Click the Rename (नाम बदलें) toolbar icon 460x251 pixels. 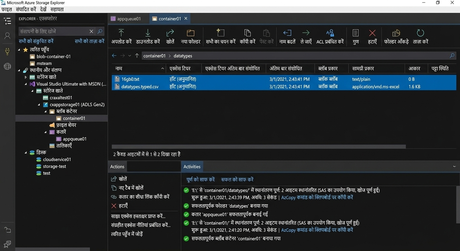click(x=287, y=33)
